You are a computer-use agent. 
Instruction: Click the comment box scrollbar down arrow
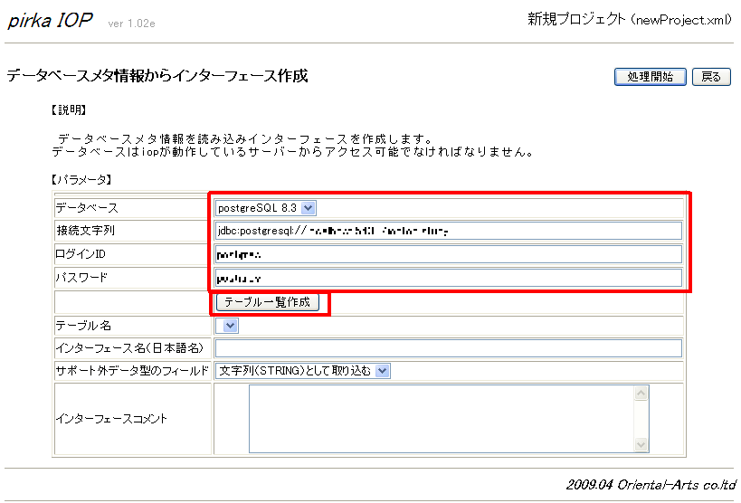click(x=641, y=445)
